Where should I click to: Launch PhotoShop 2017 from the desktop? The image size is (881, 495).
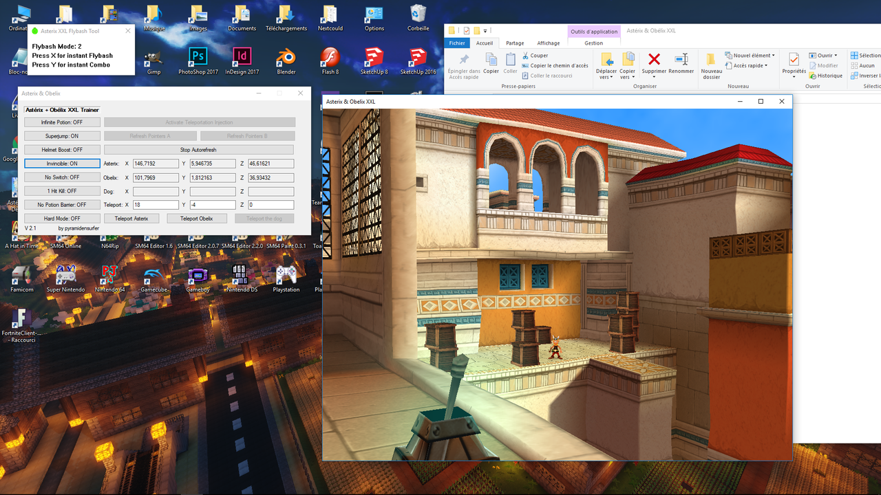pyautogui.click(x=198, y=62)
